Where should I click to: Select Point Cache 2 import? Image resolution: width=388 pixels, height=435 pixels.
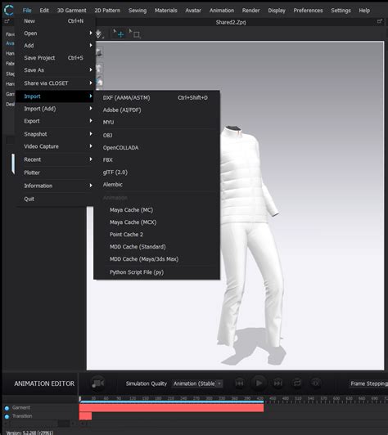(157, 235)
